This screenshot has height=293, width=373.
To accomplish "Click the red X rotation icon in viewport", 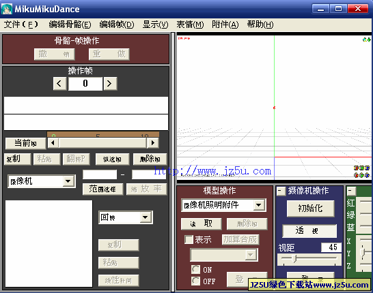I will (x=356, y=168).
